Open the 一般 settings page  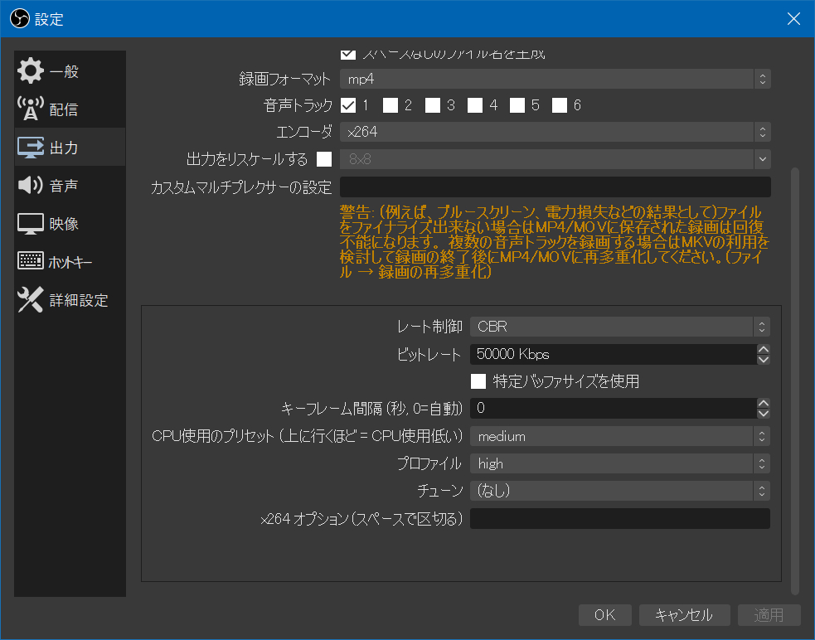coord(70,70)
